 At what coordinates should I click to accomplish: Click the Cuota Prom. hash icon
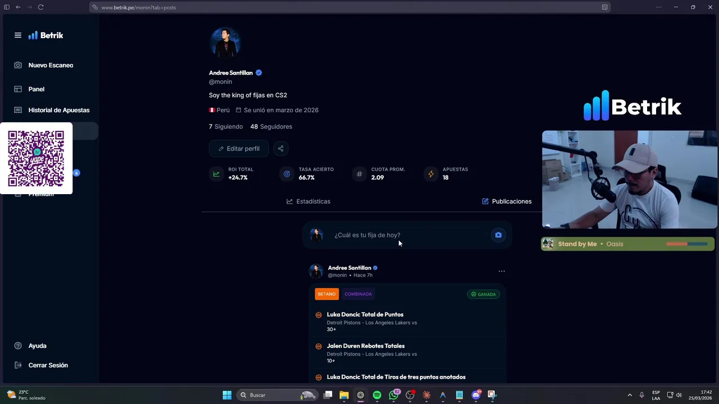tap(359, 174)
